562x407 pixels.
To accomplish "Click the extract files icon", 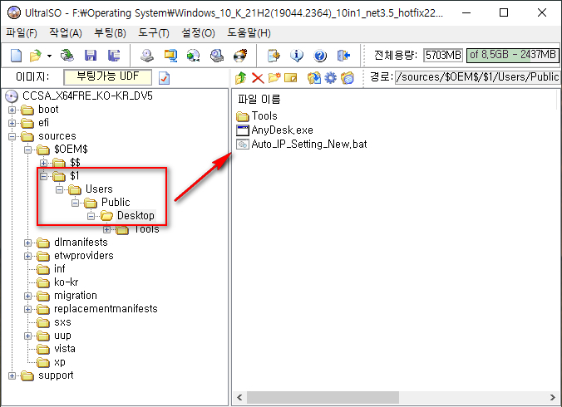I will (x=314, y=78).
